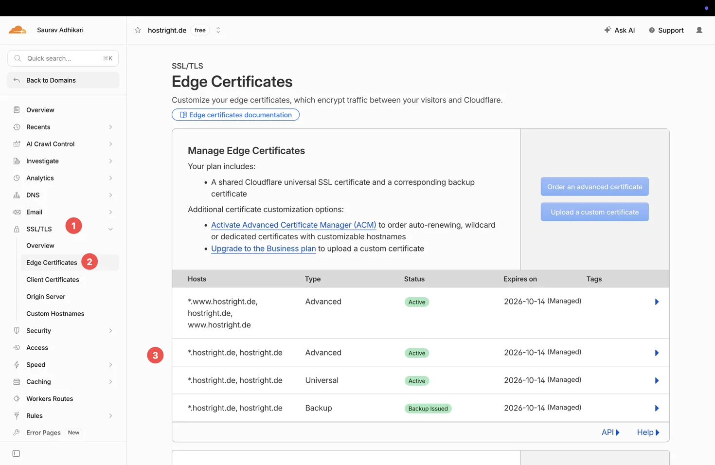Click the Analytics icon
715x465 pixels.
click(x=17, y=178)
